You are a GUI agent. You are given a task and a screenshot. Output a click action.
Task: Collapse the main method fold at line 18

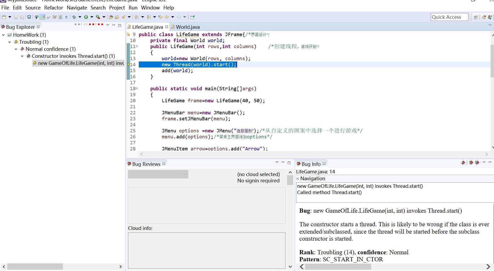[x=137, y=88]
